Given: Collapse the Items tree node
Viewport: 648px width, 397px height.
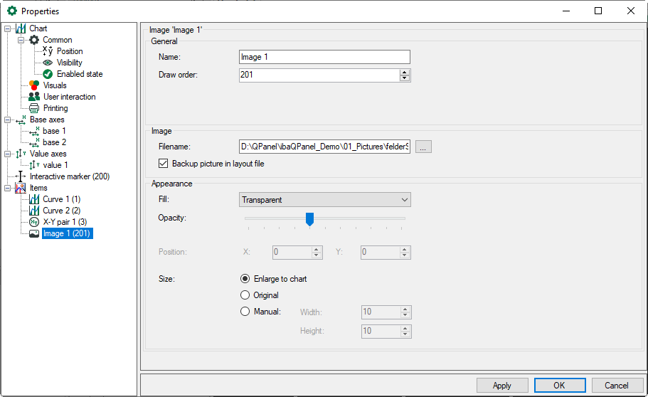Looking at the screenshot, I should coord(8,188).
